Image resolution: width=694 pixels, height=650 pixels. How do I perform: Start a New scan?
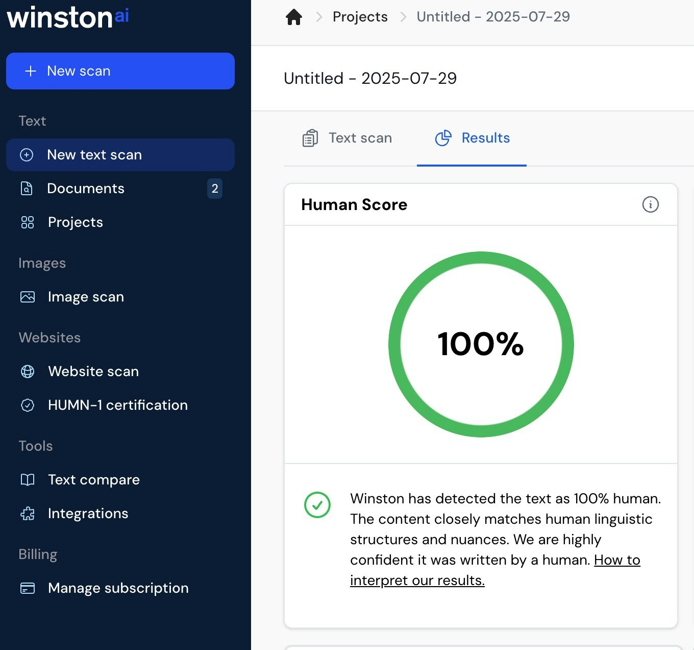(120, 71)
